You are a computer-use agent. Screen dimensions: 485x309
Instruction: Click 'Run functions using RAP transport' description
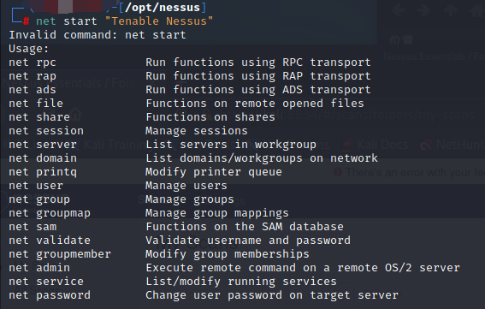pyautogui.click(x=258, y=76)
